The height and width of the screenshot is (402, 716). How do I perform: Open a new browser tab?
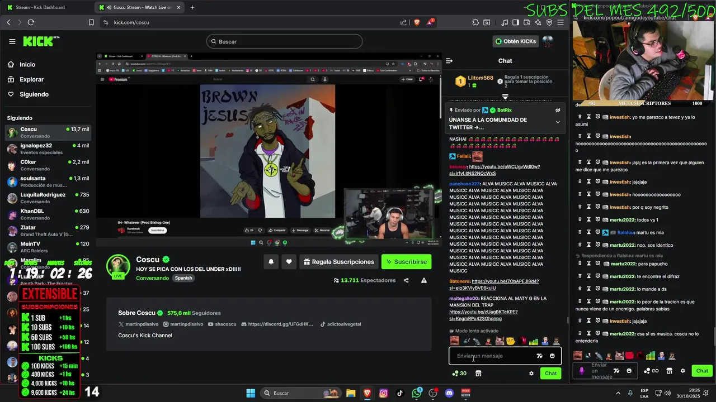(192, 7)
